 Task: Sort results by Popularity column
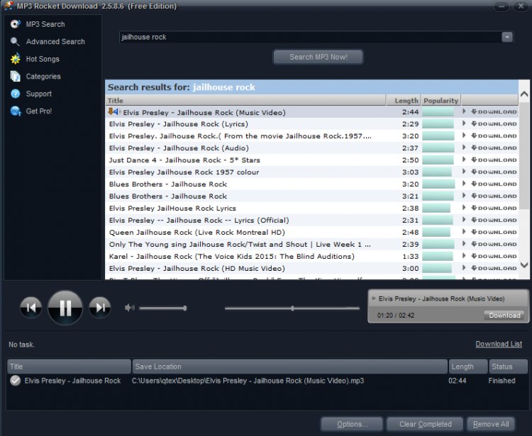[440, 101]
